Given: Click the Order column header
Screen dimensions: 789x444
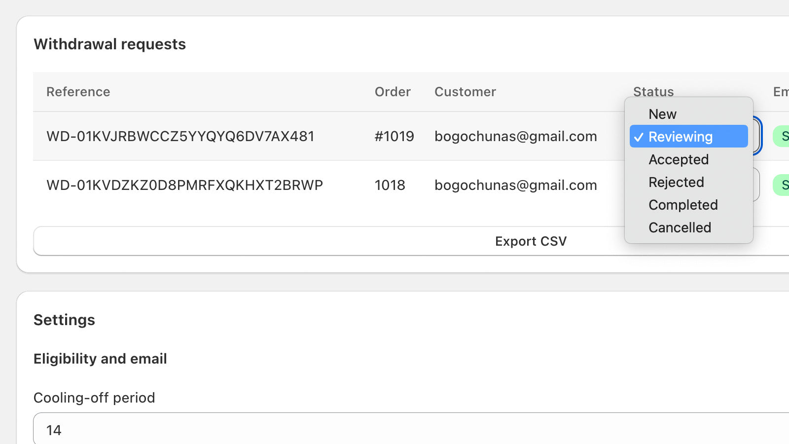Looking at the screenshot, I should (393, 92).
